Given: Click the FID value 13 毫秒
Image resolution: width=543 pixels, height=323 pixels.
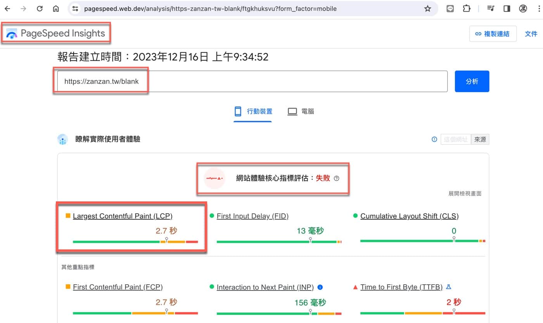Looking at the screenshot, I should point(310,231).
